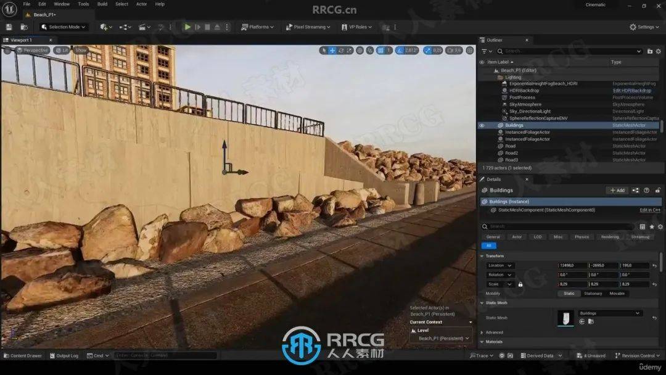Toggle the Details panel lock icon
Viewport: 666px width, 375px height.
point(657,190)
